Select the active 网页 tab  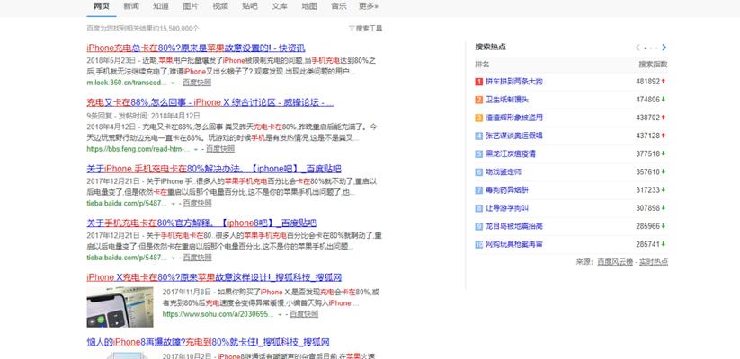pos(102,6)
